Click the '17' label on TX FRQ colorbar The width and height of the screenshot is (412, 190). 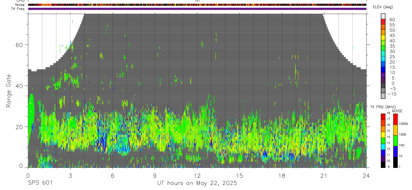click(388, 119)
